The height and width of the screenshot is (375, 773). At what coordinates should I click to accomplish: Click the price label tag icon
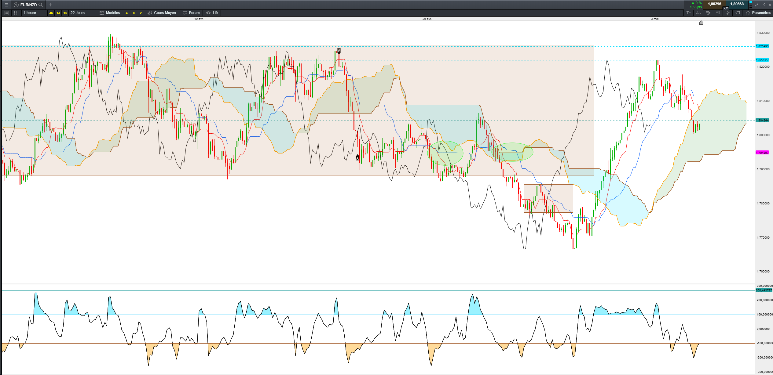(738, 13)
